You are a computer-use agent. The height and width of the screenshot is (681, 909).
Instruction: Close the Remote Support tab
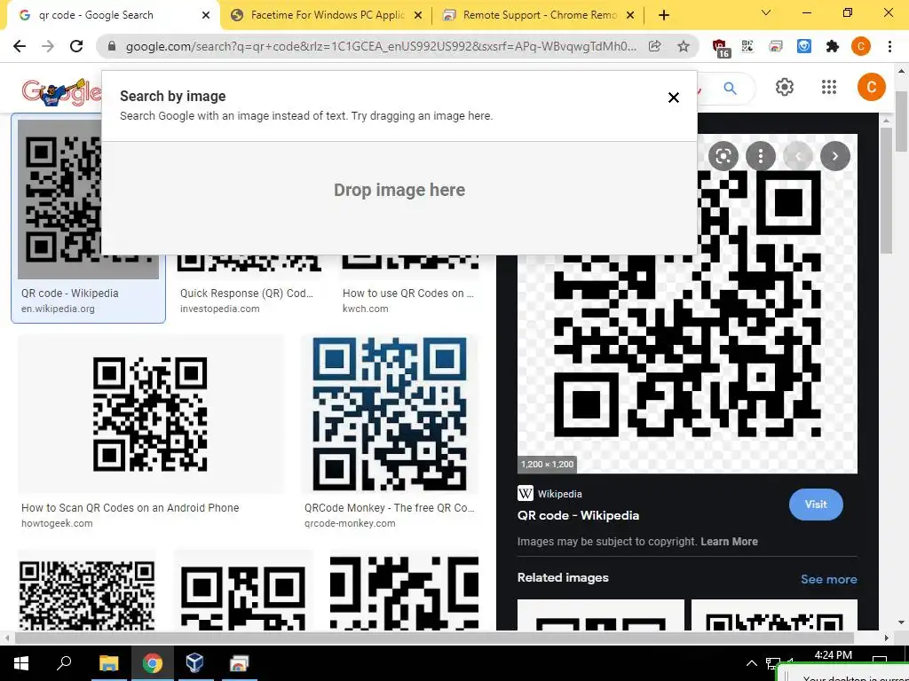(631, 16)
